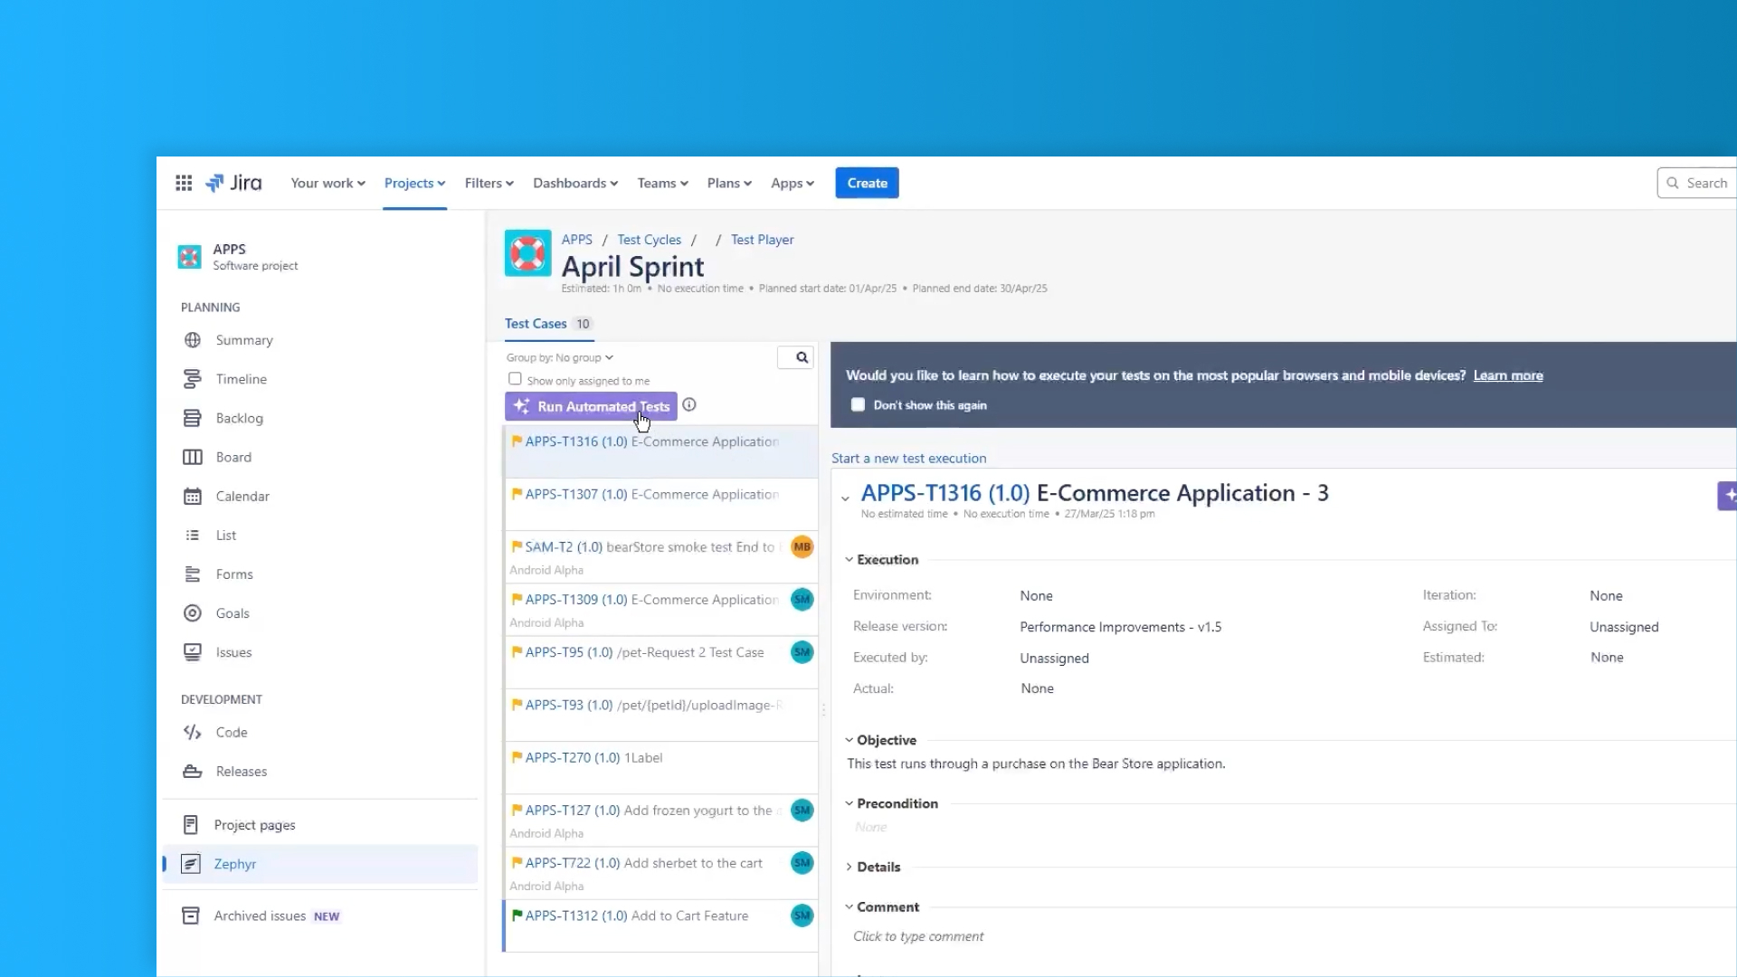Click the Learn more link
Screen dimensions: 1737x977
[x=1508, y=375]
